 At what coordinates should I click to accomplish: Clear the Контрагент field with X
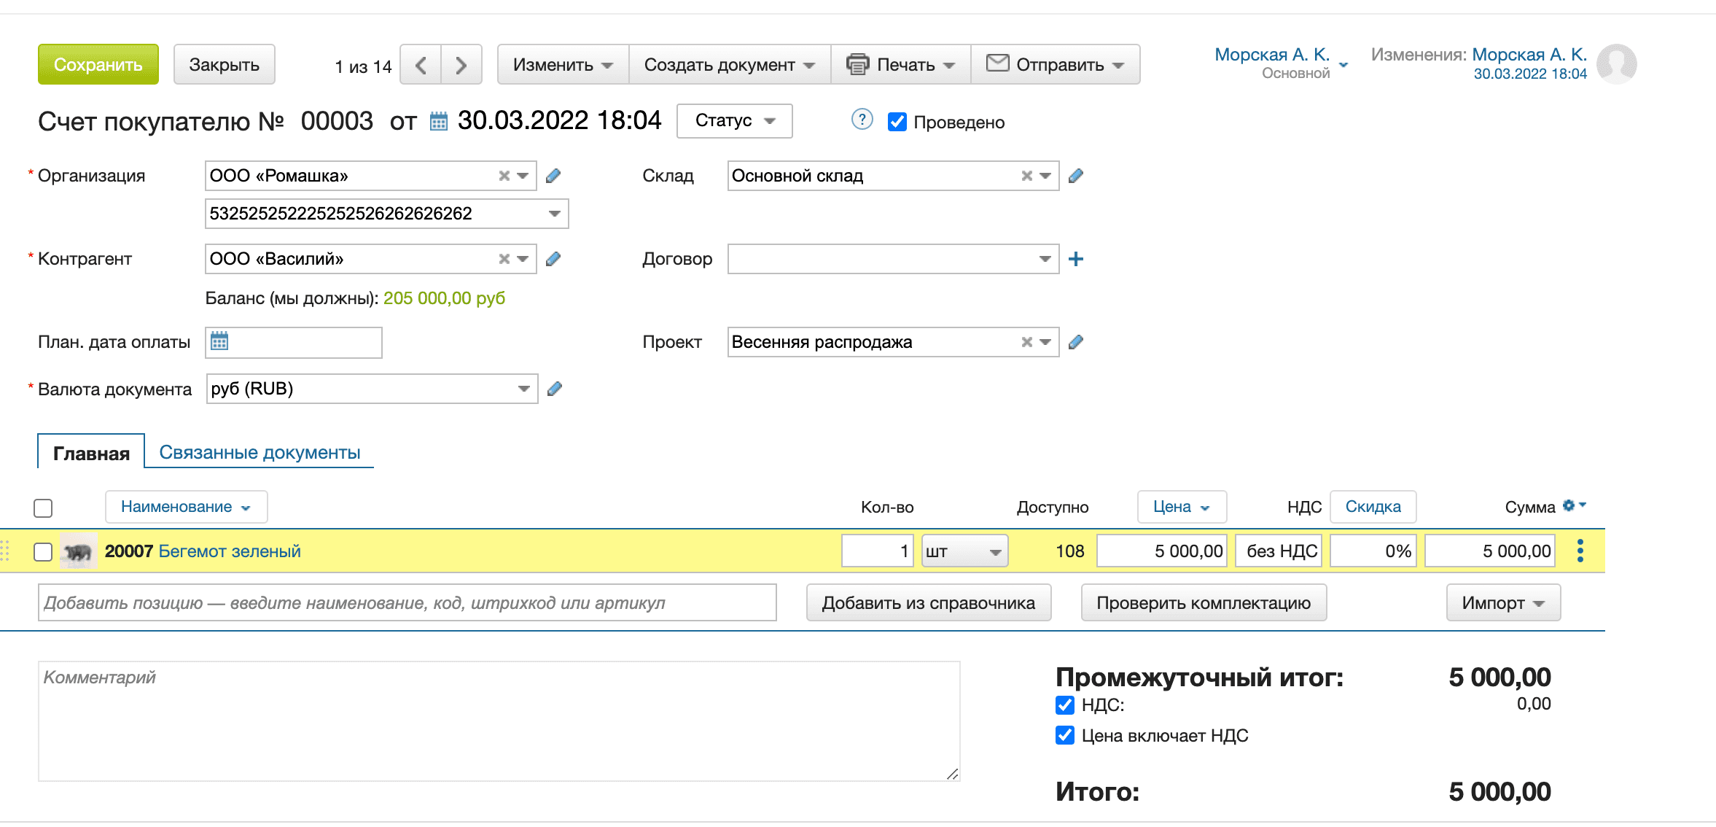[504, 259]
